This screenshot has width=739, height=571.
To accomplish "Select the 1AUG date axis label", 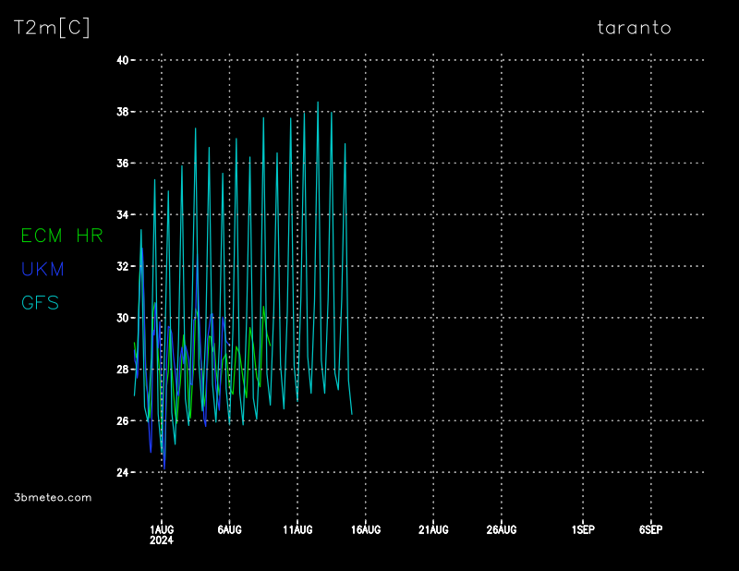I will [x=162, y=529].
